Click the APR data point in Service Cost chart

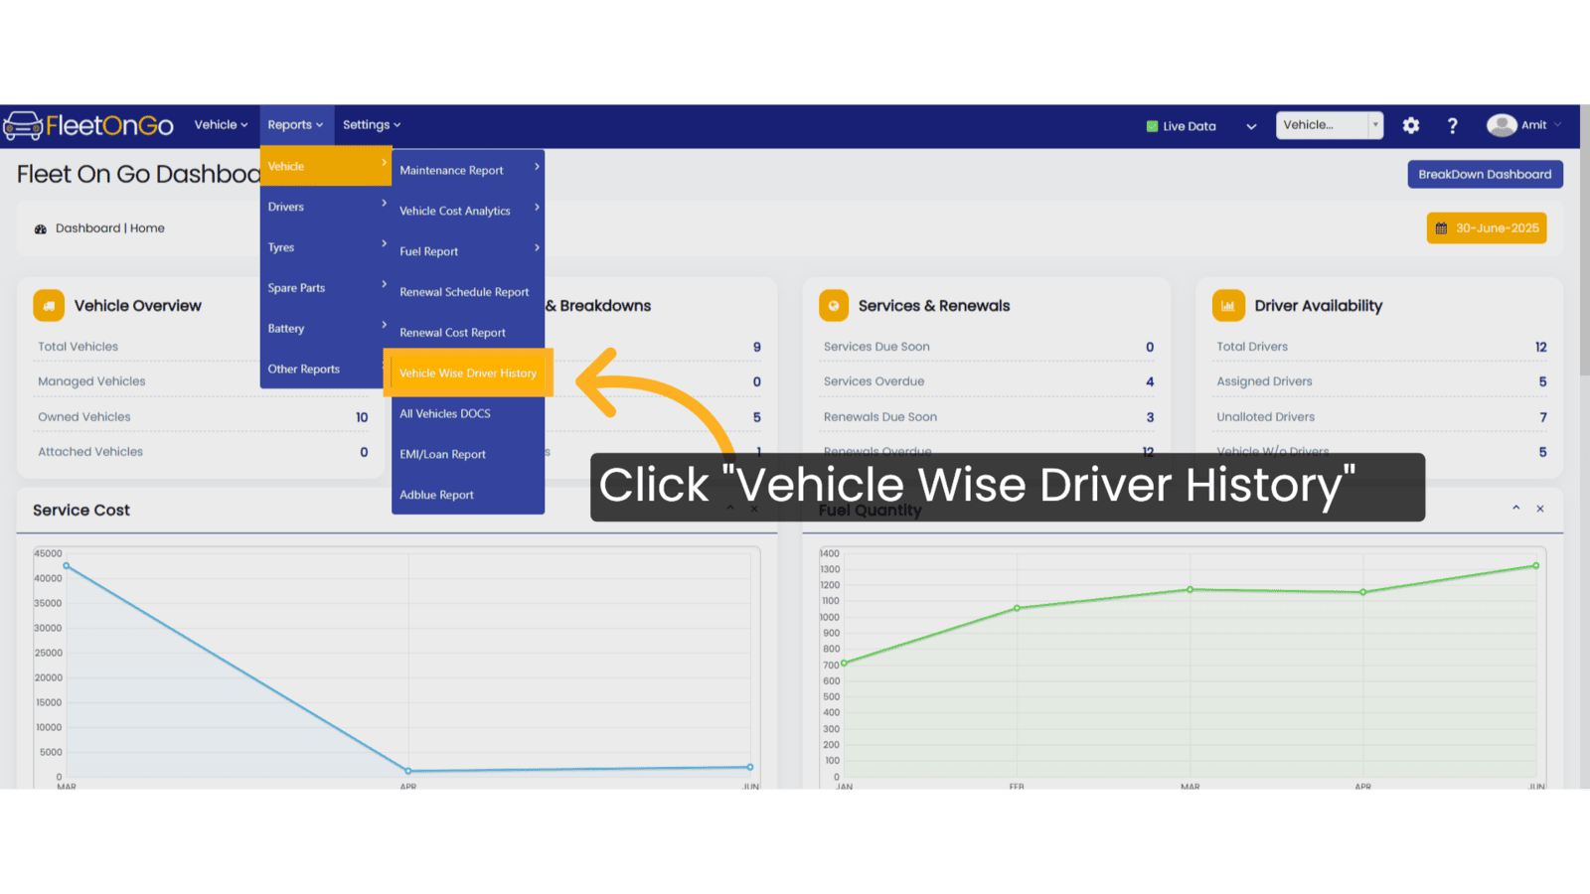click(408, 771)
